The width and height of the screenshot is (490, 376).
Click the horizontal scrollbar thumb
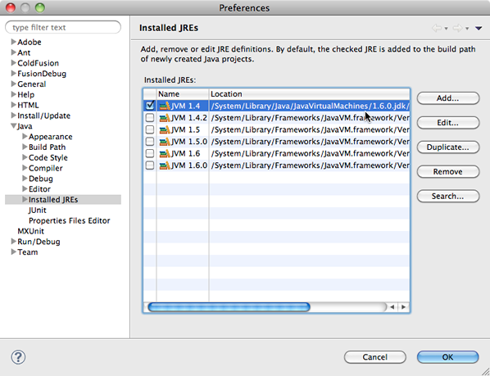coord(229,307)
